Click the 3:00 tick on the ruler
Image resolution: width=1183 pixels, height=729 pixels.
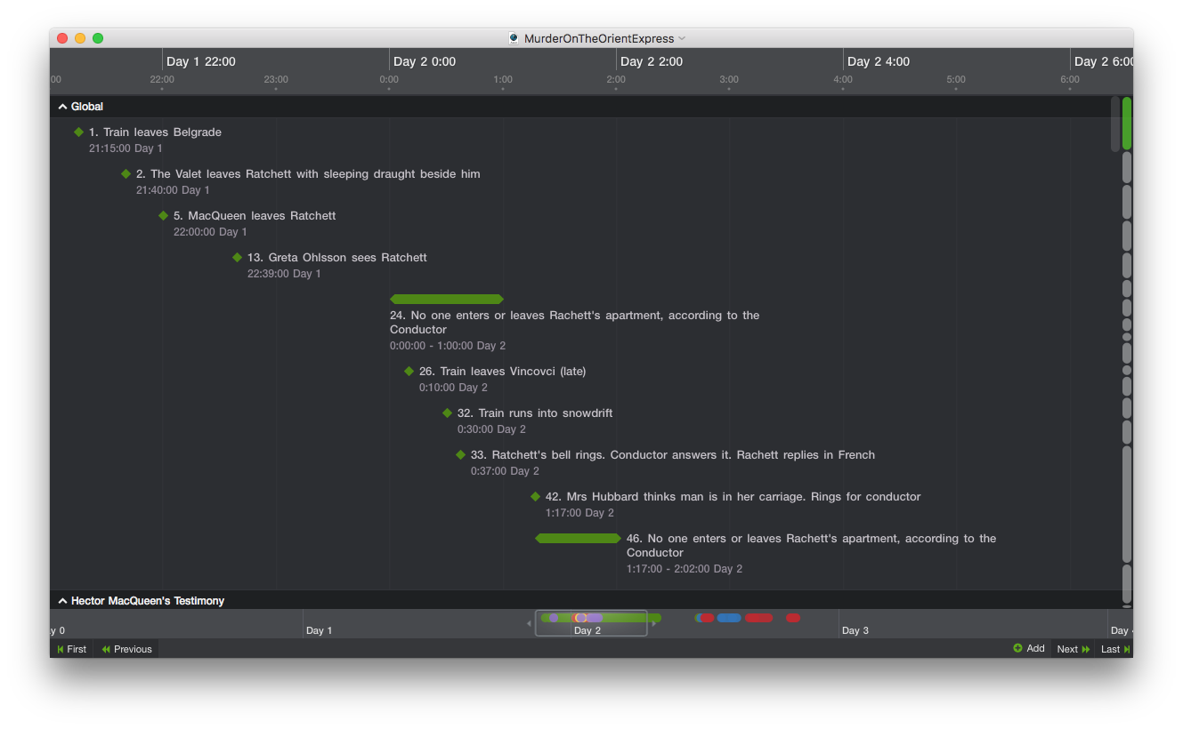pos(729,80)
